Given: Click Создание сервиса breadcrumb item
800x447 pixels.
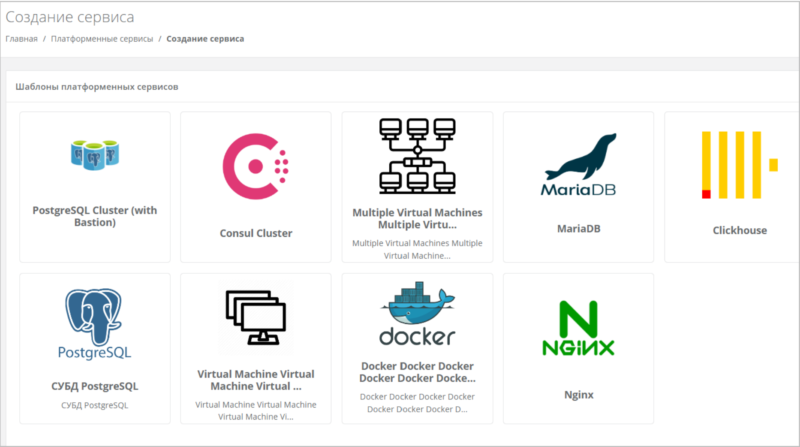Looking at the screenshot, I should click(x=205, y=39).
